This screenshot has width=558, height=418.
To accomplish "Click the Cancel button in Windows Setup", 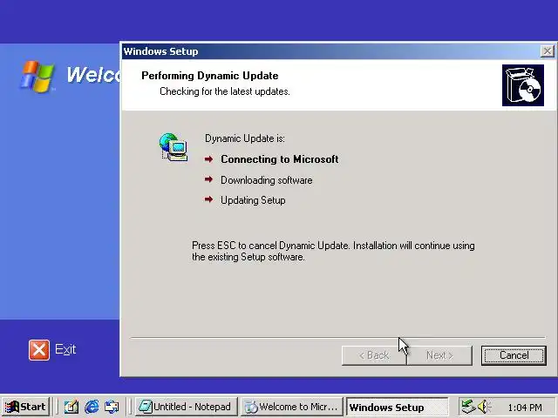I will (514, 355).
